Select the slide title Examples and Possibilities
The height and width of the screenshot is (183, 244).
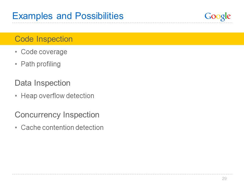pos(68,16)
